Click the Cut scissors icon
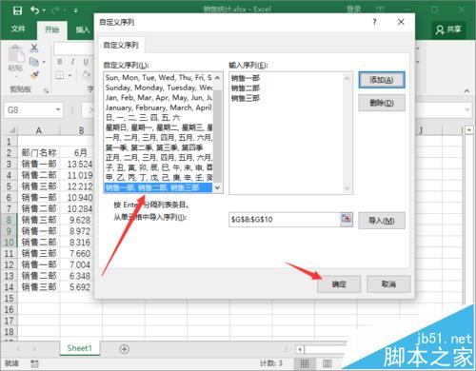Image resolution: width=476 pixels, height=371 pixels. pos(34,48)
